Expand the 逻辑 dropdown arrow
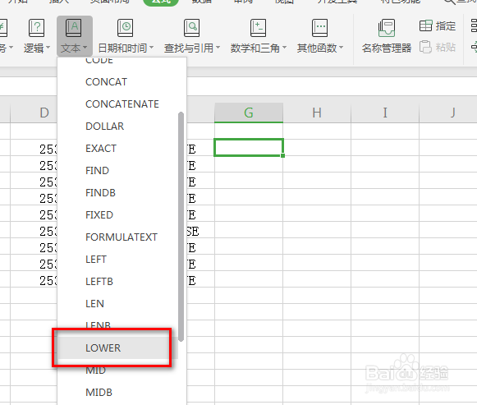This screenshot has width=477, height=405. 48,48
